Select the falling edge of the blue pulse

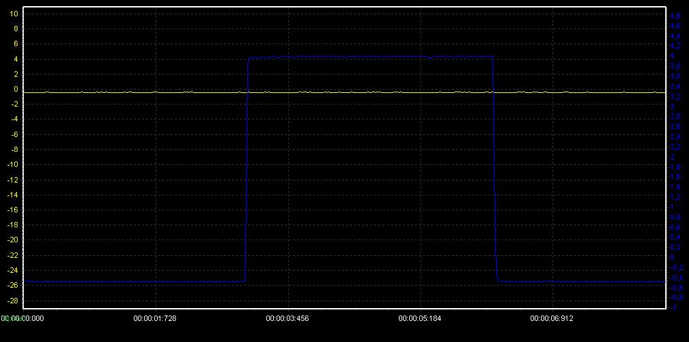pos(495,170)
